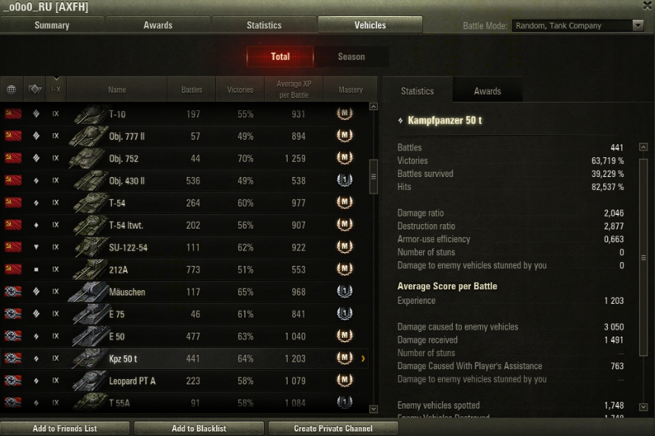Viewport: 655px width, 436px height.
Task: Click the T-10 Soviet flag icon
Action: click(13, 113)
